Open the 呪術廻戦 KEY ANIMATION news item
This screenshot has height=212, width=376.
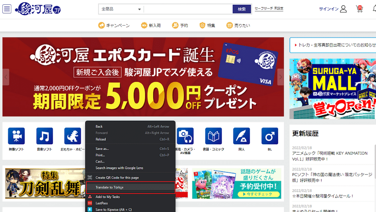(330, 156)
